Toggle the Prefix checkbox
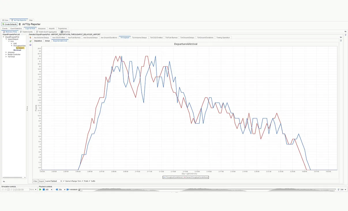The image size is (348, 211). click(x=82, y=181)
